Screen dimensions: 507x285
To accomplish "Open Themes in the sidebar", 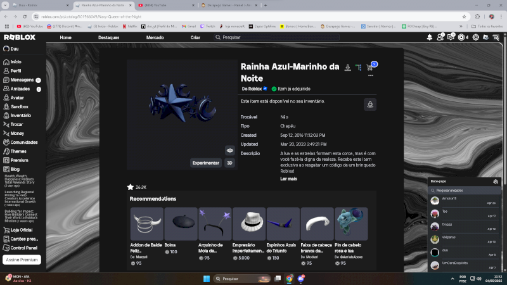I will pyautogui.click(x=15, y=151).
